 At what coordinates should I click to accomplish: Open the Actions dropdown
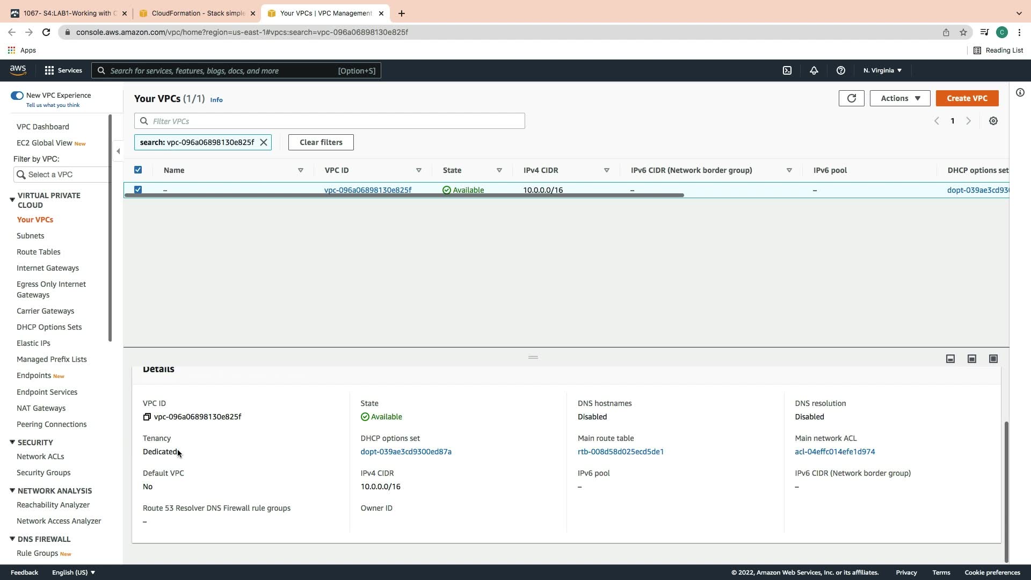pyautogui.click(x=900, y=98)
